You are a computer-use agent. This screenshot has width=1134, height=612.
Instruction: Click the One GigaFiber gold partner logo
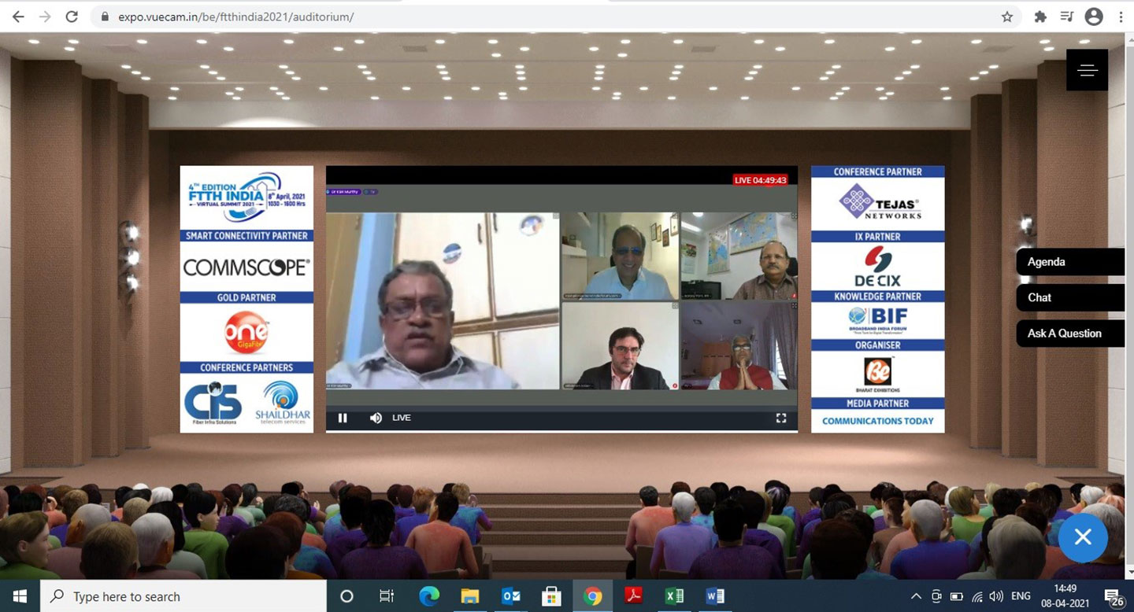click(246, 333)
